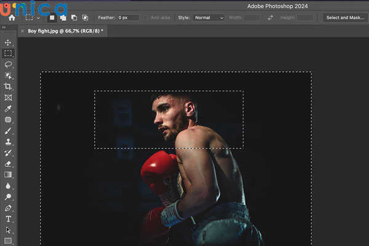
Task: Select the Eraser tool
Action: (x=8, y=164)
